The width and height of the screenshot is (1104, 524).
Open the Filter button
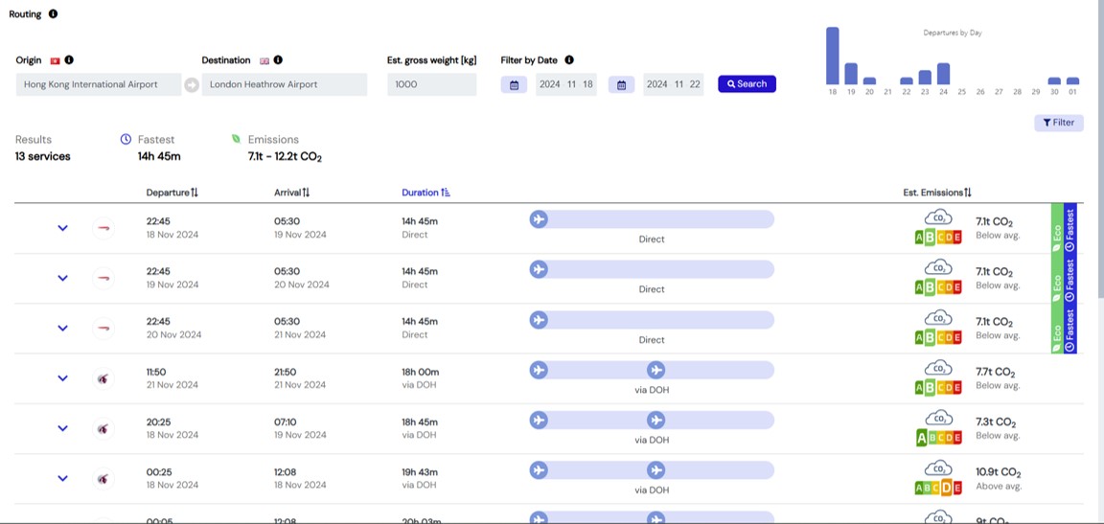point(1058,123)
